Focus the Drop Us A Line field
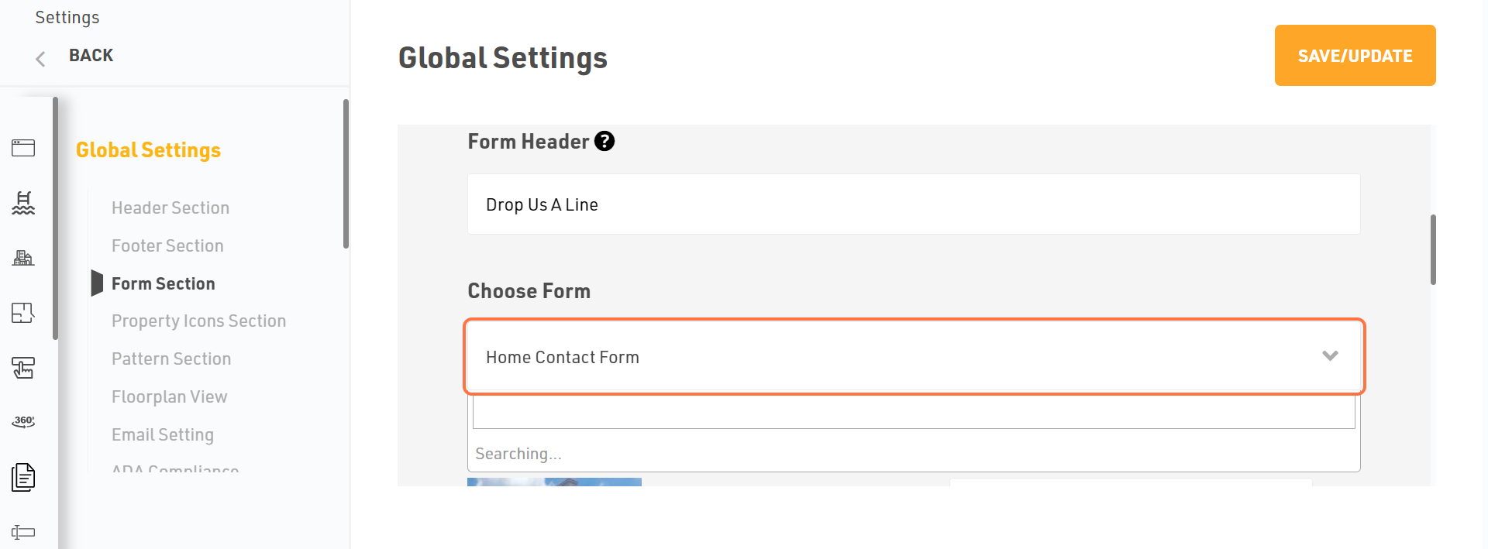Image resolution: width=1488 pixels, height=549 pixels. coord(914,204)
